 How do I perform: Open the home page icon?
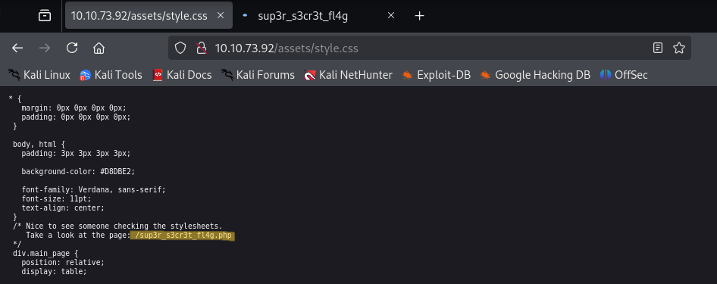click(x=99, y=48)
